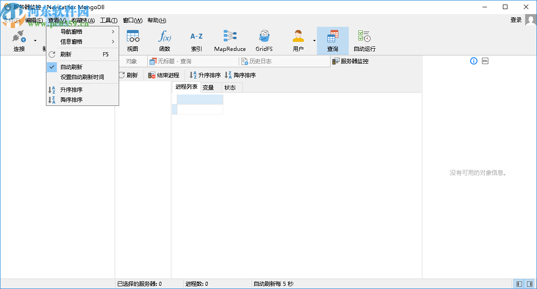537x289 pixels.
Task: Open the 收藏夹(A) menu
Action: tap(83, 20)
